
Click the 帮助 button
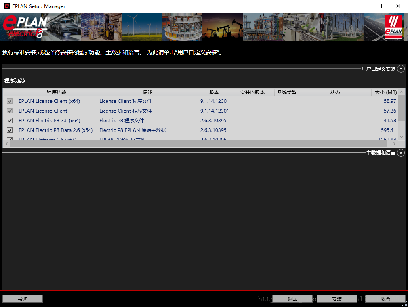pos(23,299)
